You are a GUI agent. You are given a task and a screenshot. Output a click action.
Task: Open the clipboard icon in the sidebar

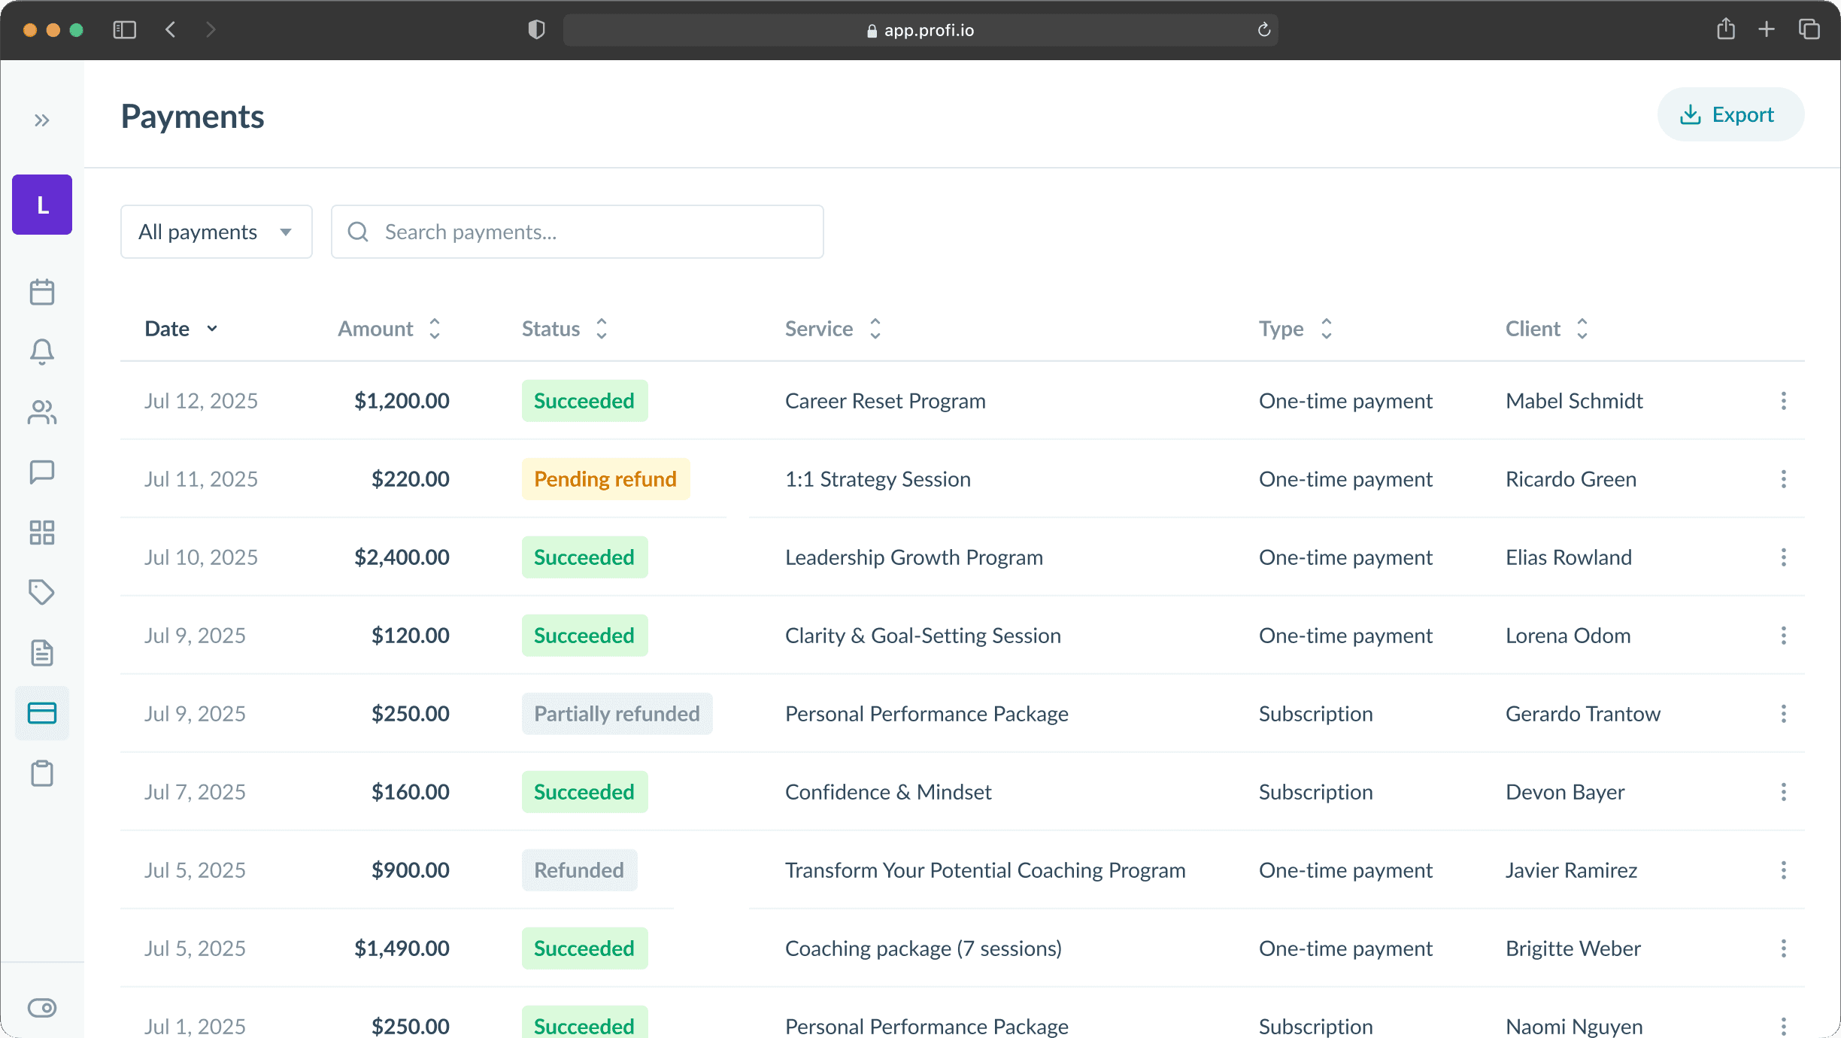(42, 773)
